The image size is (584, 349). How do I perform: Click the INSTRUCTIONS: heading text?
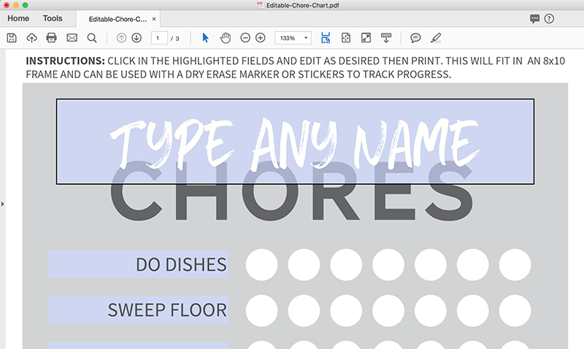(x=65, y=61)
